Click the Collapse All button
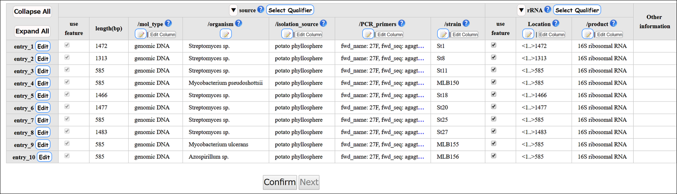 (32, 12)
